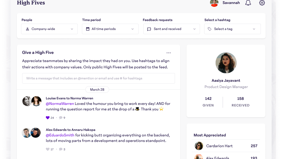This screenshot has width=283, height=159.
Task: Click the 142 Given stat
Action: [x=208, y=101]
